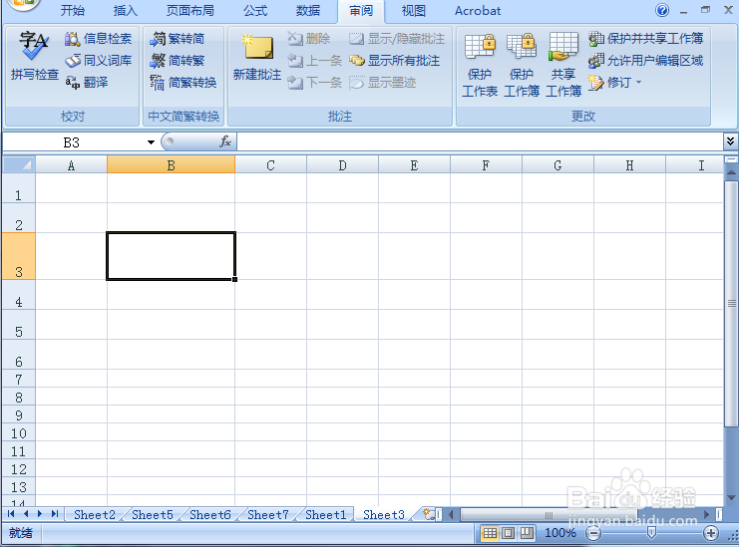Select column D header
This screenshot has width=739, height=547.
pyautogui.click(x=342, y=165)
